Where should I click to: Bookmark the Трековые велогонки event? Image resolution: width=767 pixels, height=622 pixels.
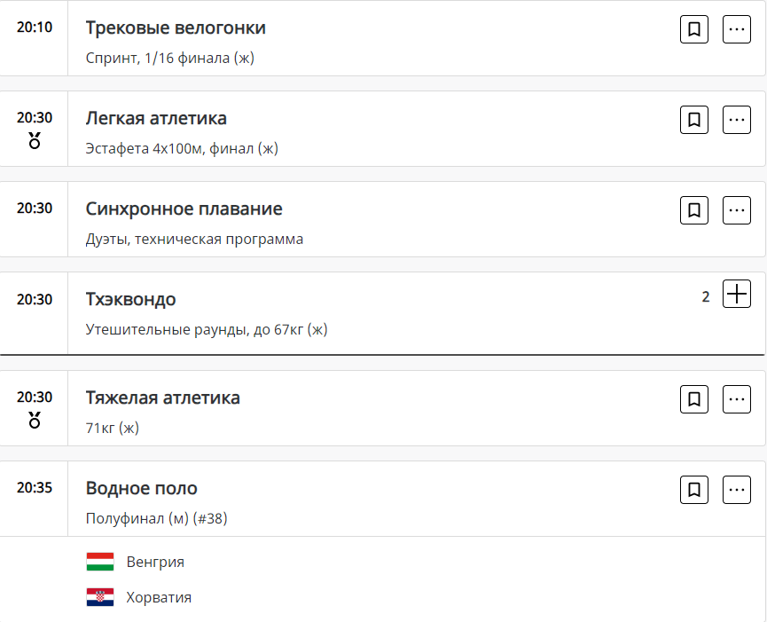click(x=694, y=29)
